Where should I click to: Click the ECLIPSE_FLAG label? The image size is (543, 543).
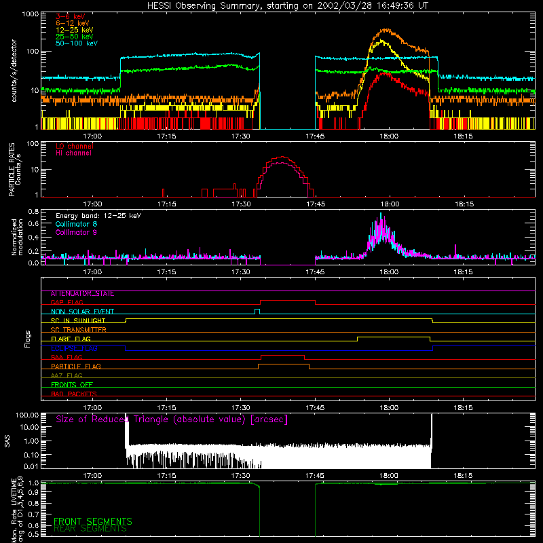74,348
